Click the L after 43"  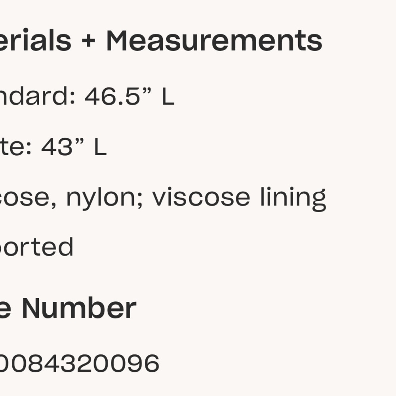[x=101, y=147]
